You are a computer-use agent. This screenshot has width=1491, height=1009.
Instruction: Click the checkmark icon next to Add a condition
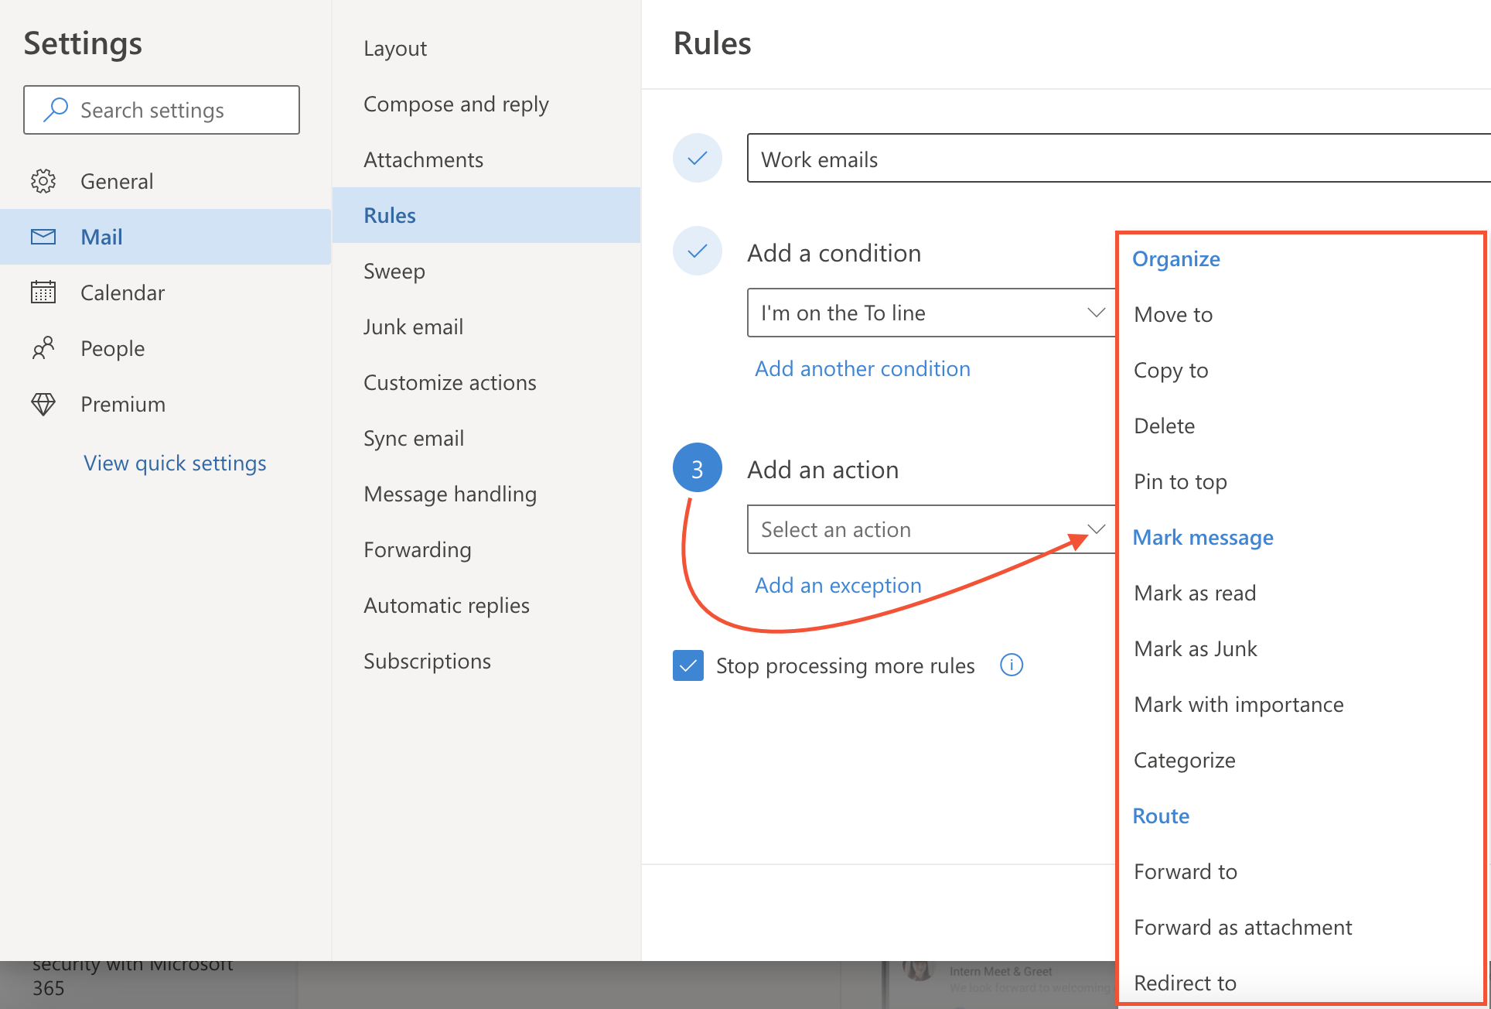[x=699, y=251]
